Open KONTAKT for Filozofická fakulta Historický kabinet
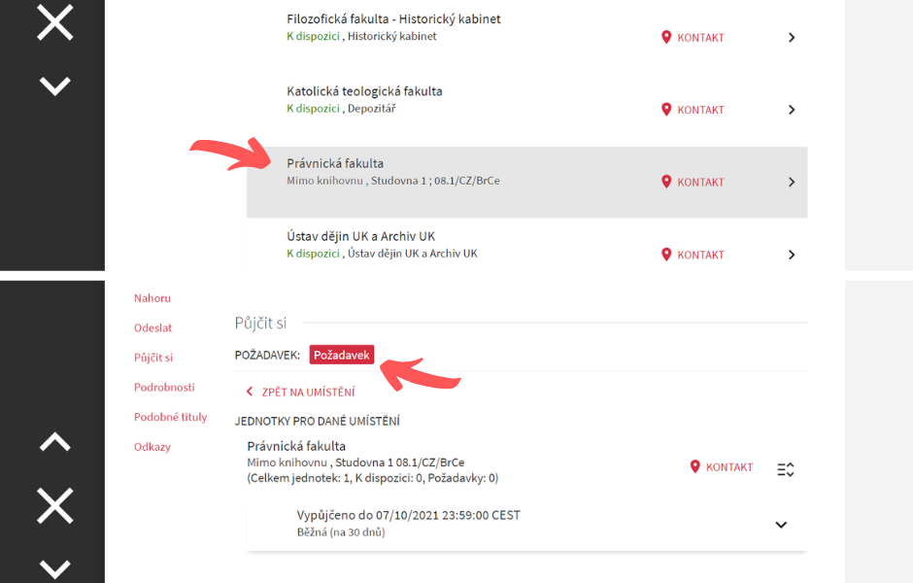913x583 pixels. point(693,37)
